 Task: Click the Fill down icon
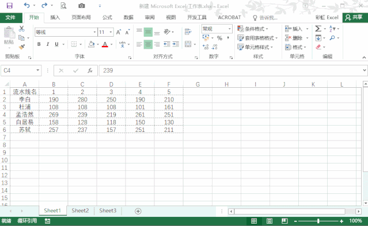pyautogui.click(x=318, y=38)
